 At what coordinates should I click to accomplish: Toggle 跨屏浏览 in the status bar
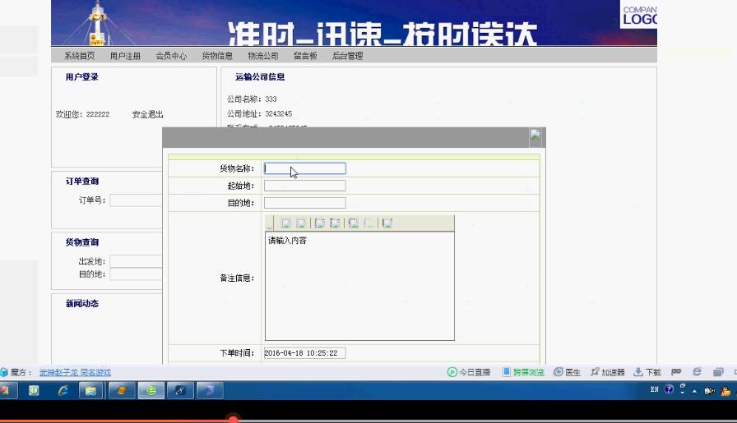pyautogui.click(x=522, y=372)
